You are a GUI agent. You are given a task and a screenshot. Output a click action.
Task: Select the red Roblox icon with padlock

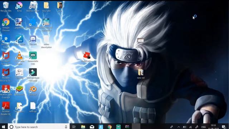pos(87,55)
